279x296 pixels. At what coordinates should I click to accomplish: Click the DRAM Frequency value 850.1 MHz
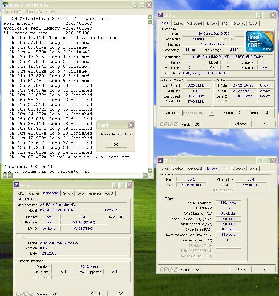228,203
